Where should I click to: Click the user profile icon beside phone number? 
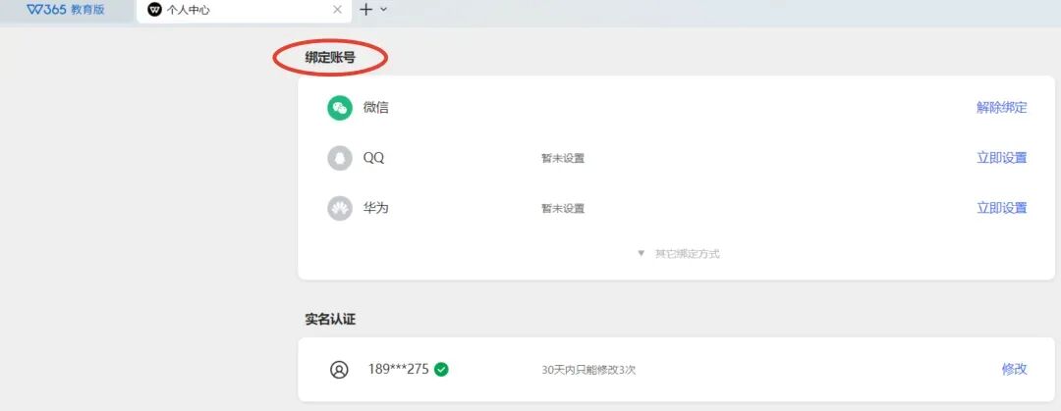click(339, 370)
